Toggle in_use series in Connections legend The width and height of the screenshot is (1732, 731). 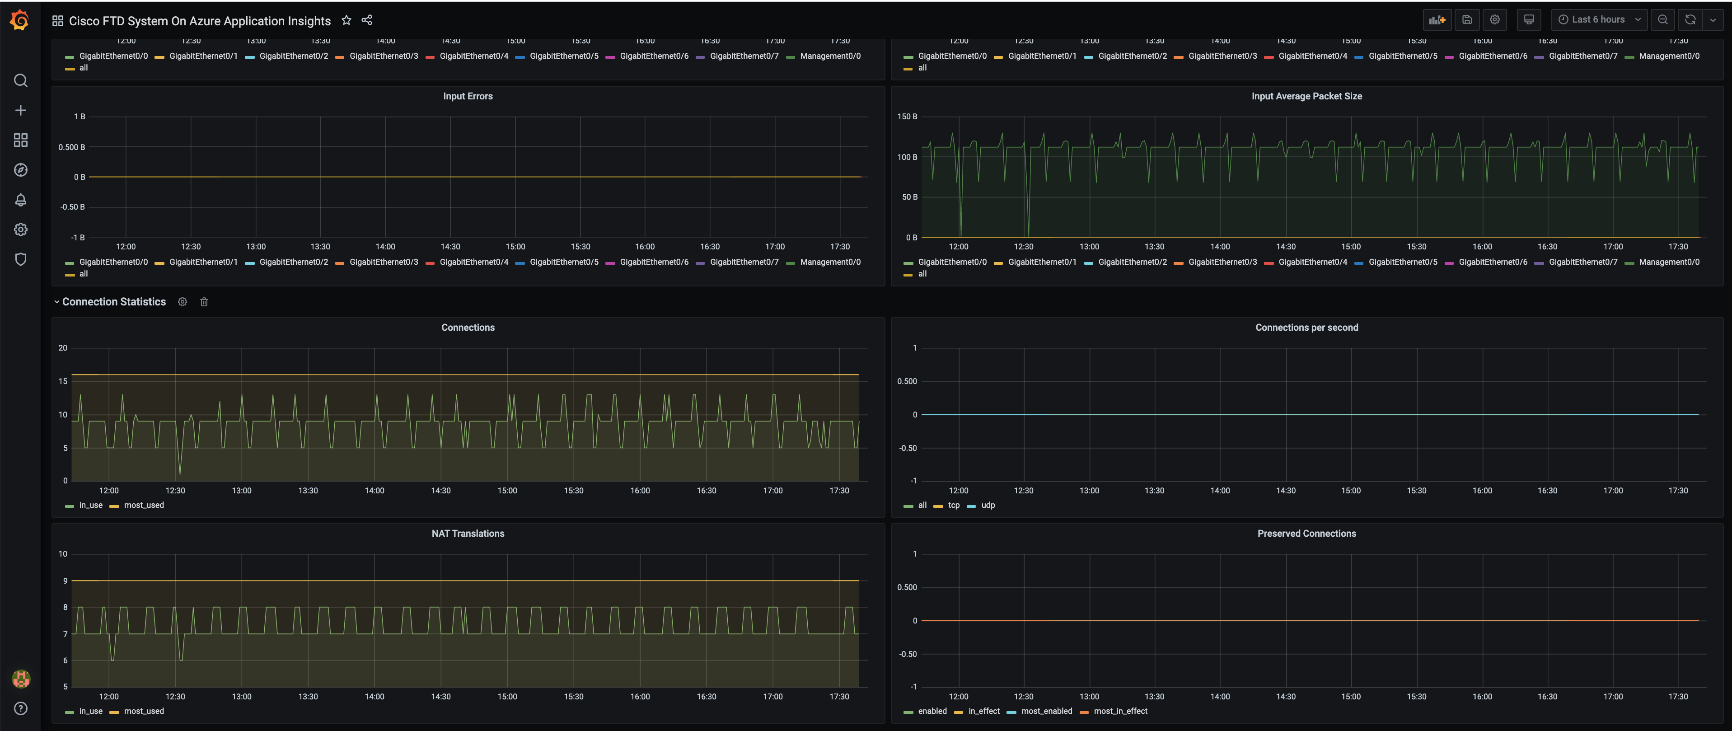[91, 505]
